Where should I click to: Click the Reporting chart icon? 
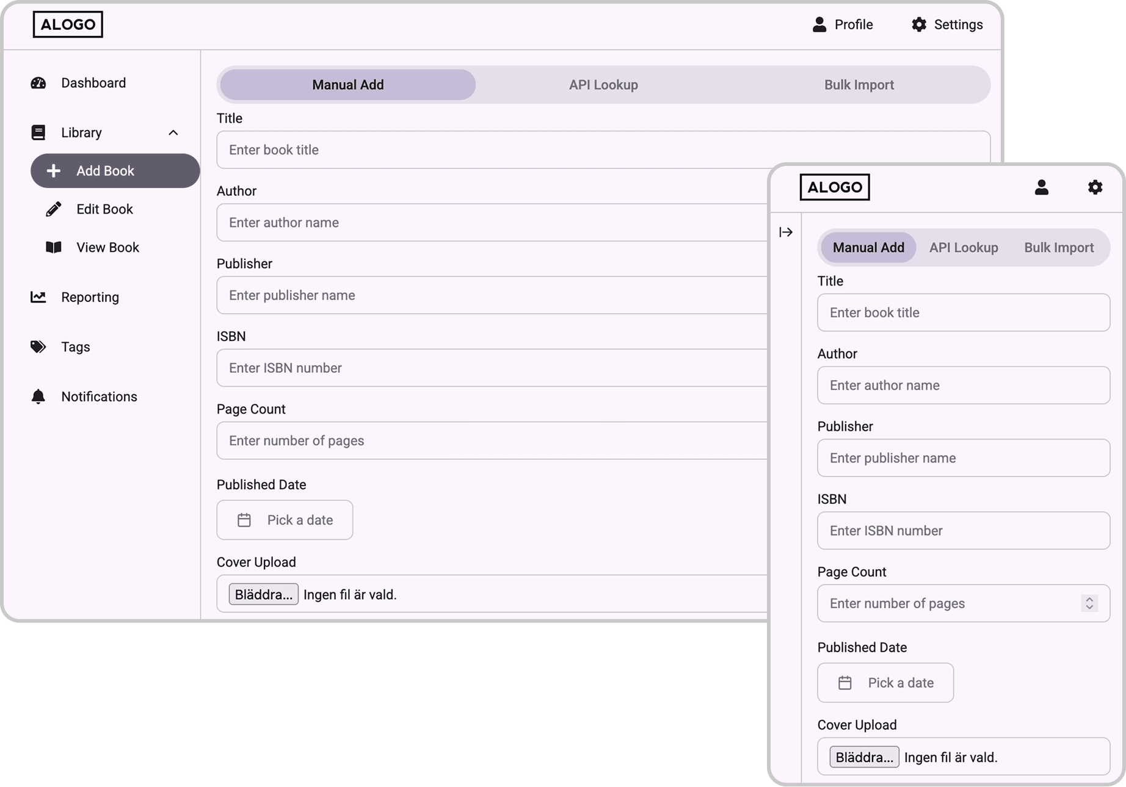38,297
